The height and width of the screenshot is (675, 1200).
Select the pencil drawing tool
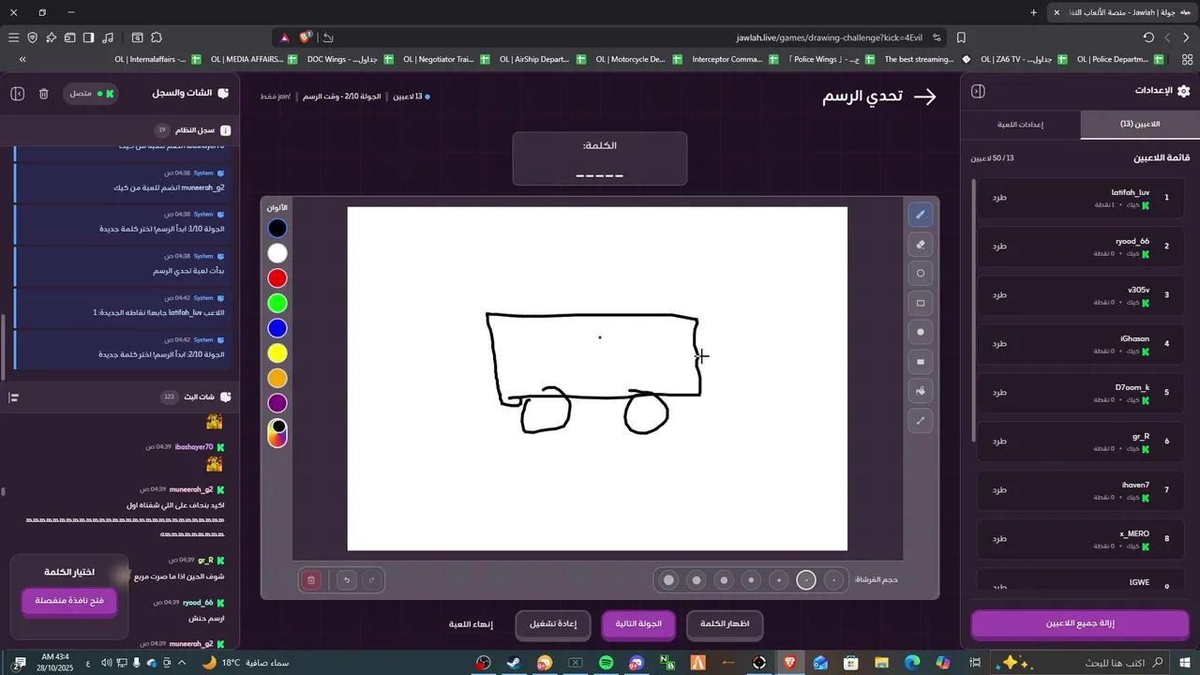[920, 215]
